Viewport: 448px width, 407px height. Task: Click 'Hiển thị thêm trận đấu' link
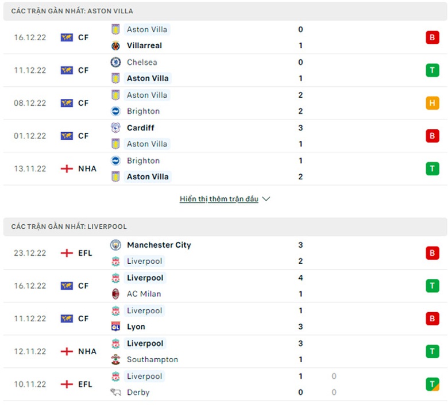coord(219,199)
